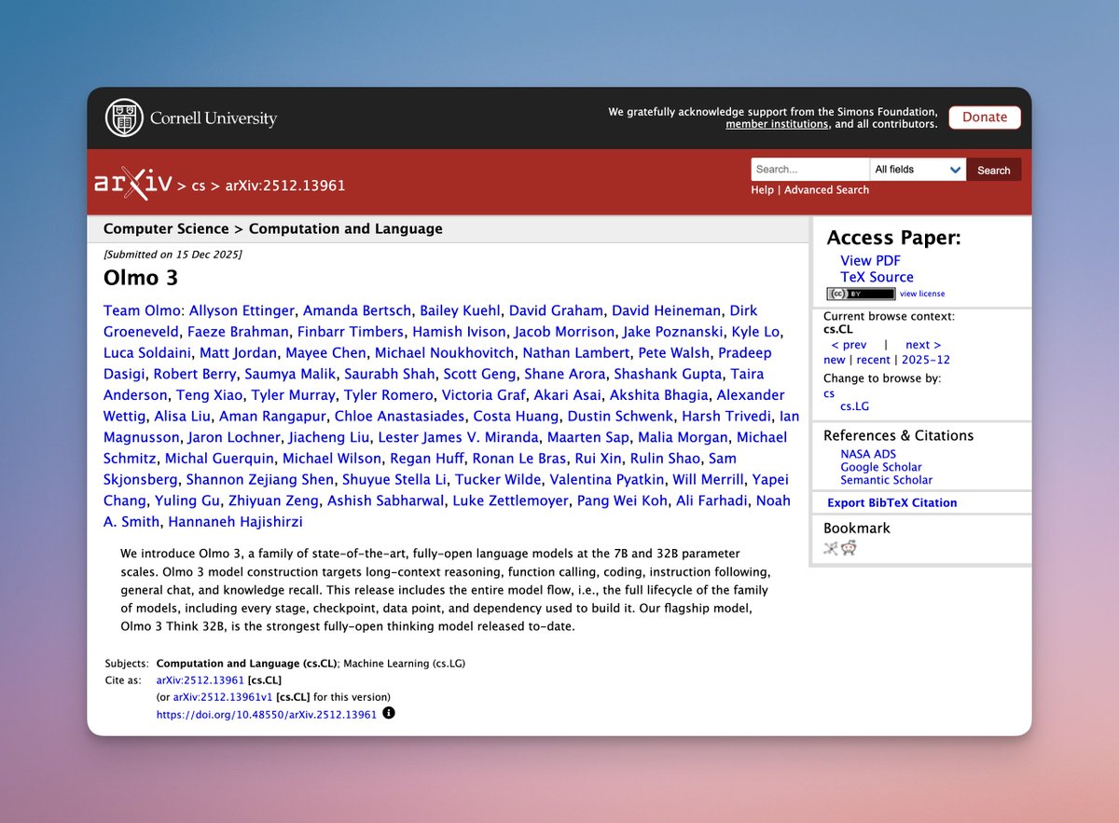Change browse context to cs
Image resolution: width=1119 pixels, height=823 pixels.
pos(829,393)
